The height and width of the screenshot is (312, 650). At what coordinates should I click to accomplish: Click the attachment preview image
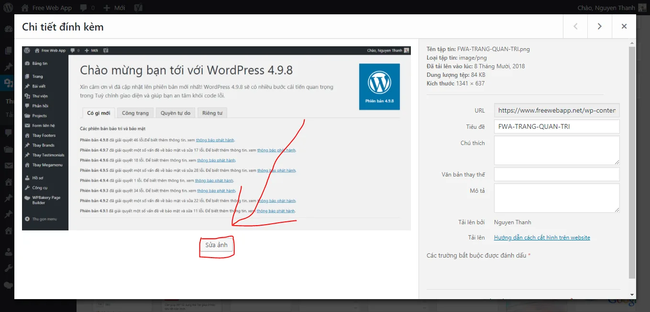(216, 138)
